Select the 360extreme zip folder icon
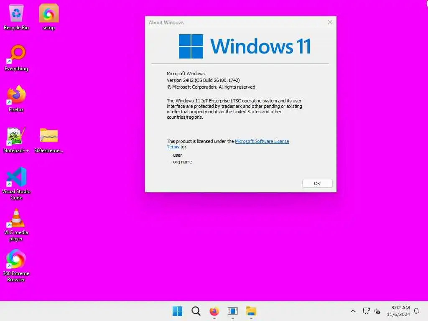The height and width of the screenshot is (321, 428). tap(48, 140)
